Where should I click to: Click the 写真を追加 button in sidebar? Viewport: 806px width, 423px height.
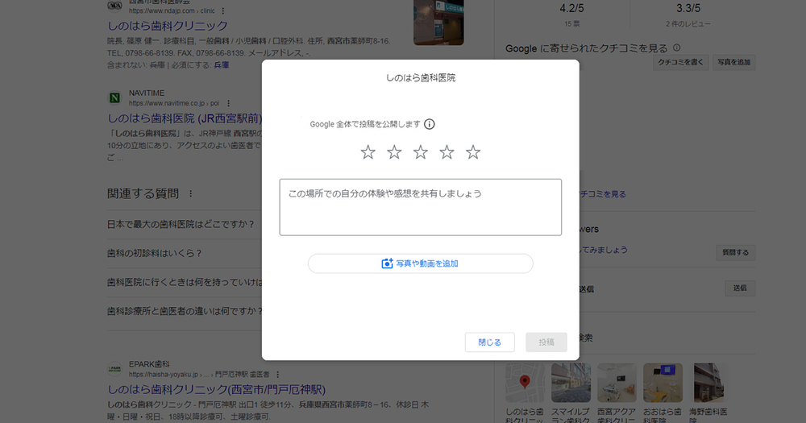point(733,62)
